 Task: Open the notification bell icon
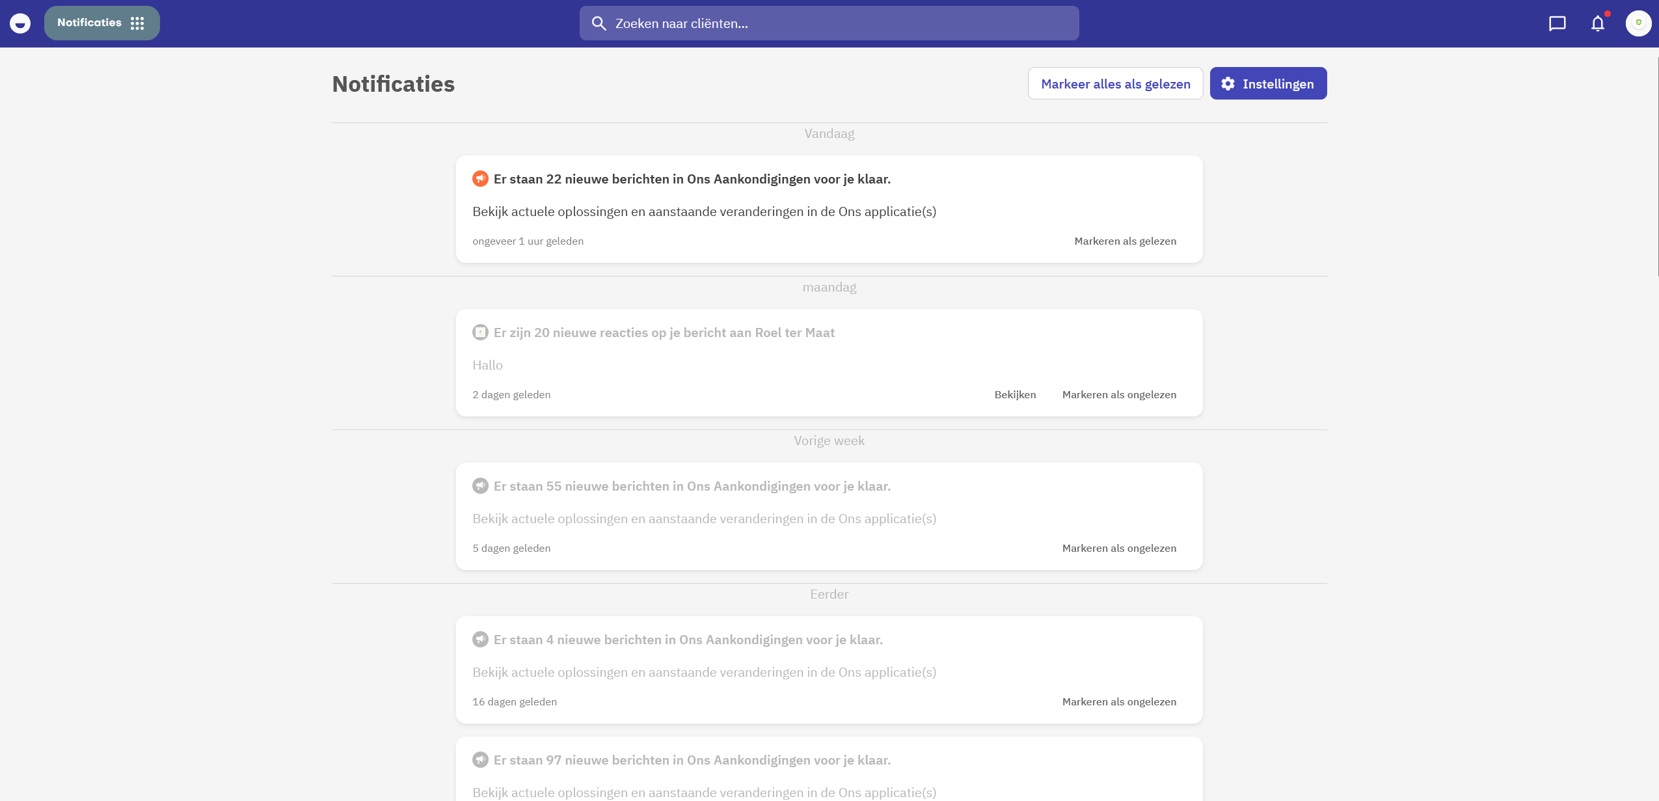1598,23
